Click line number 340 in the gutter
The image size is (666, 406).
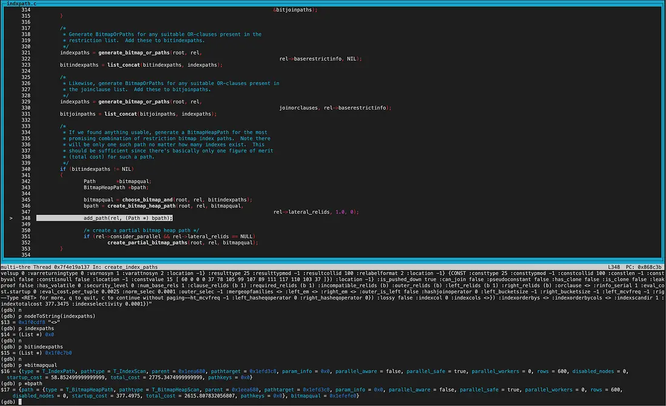25,168
